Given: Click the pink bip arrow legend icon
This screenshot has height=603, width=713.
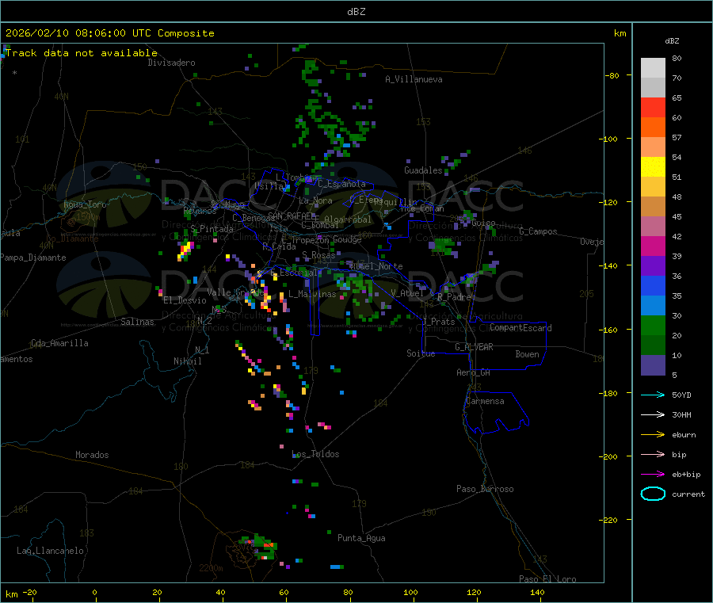Looking at the screenshot, I should point(653,454).
